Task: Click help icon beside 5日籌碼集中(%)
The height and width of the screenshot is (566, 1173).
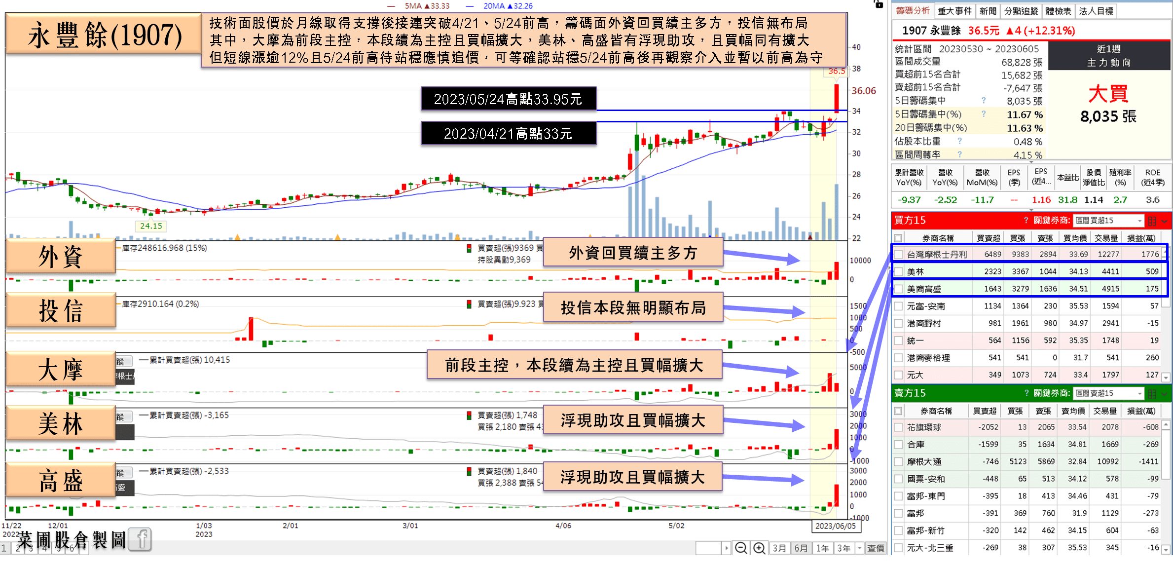Action: tap(984, 114)
